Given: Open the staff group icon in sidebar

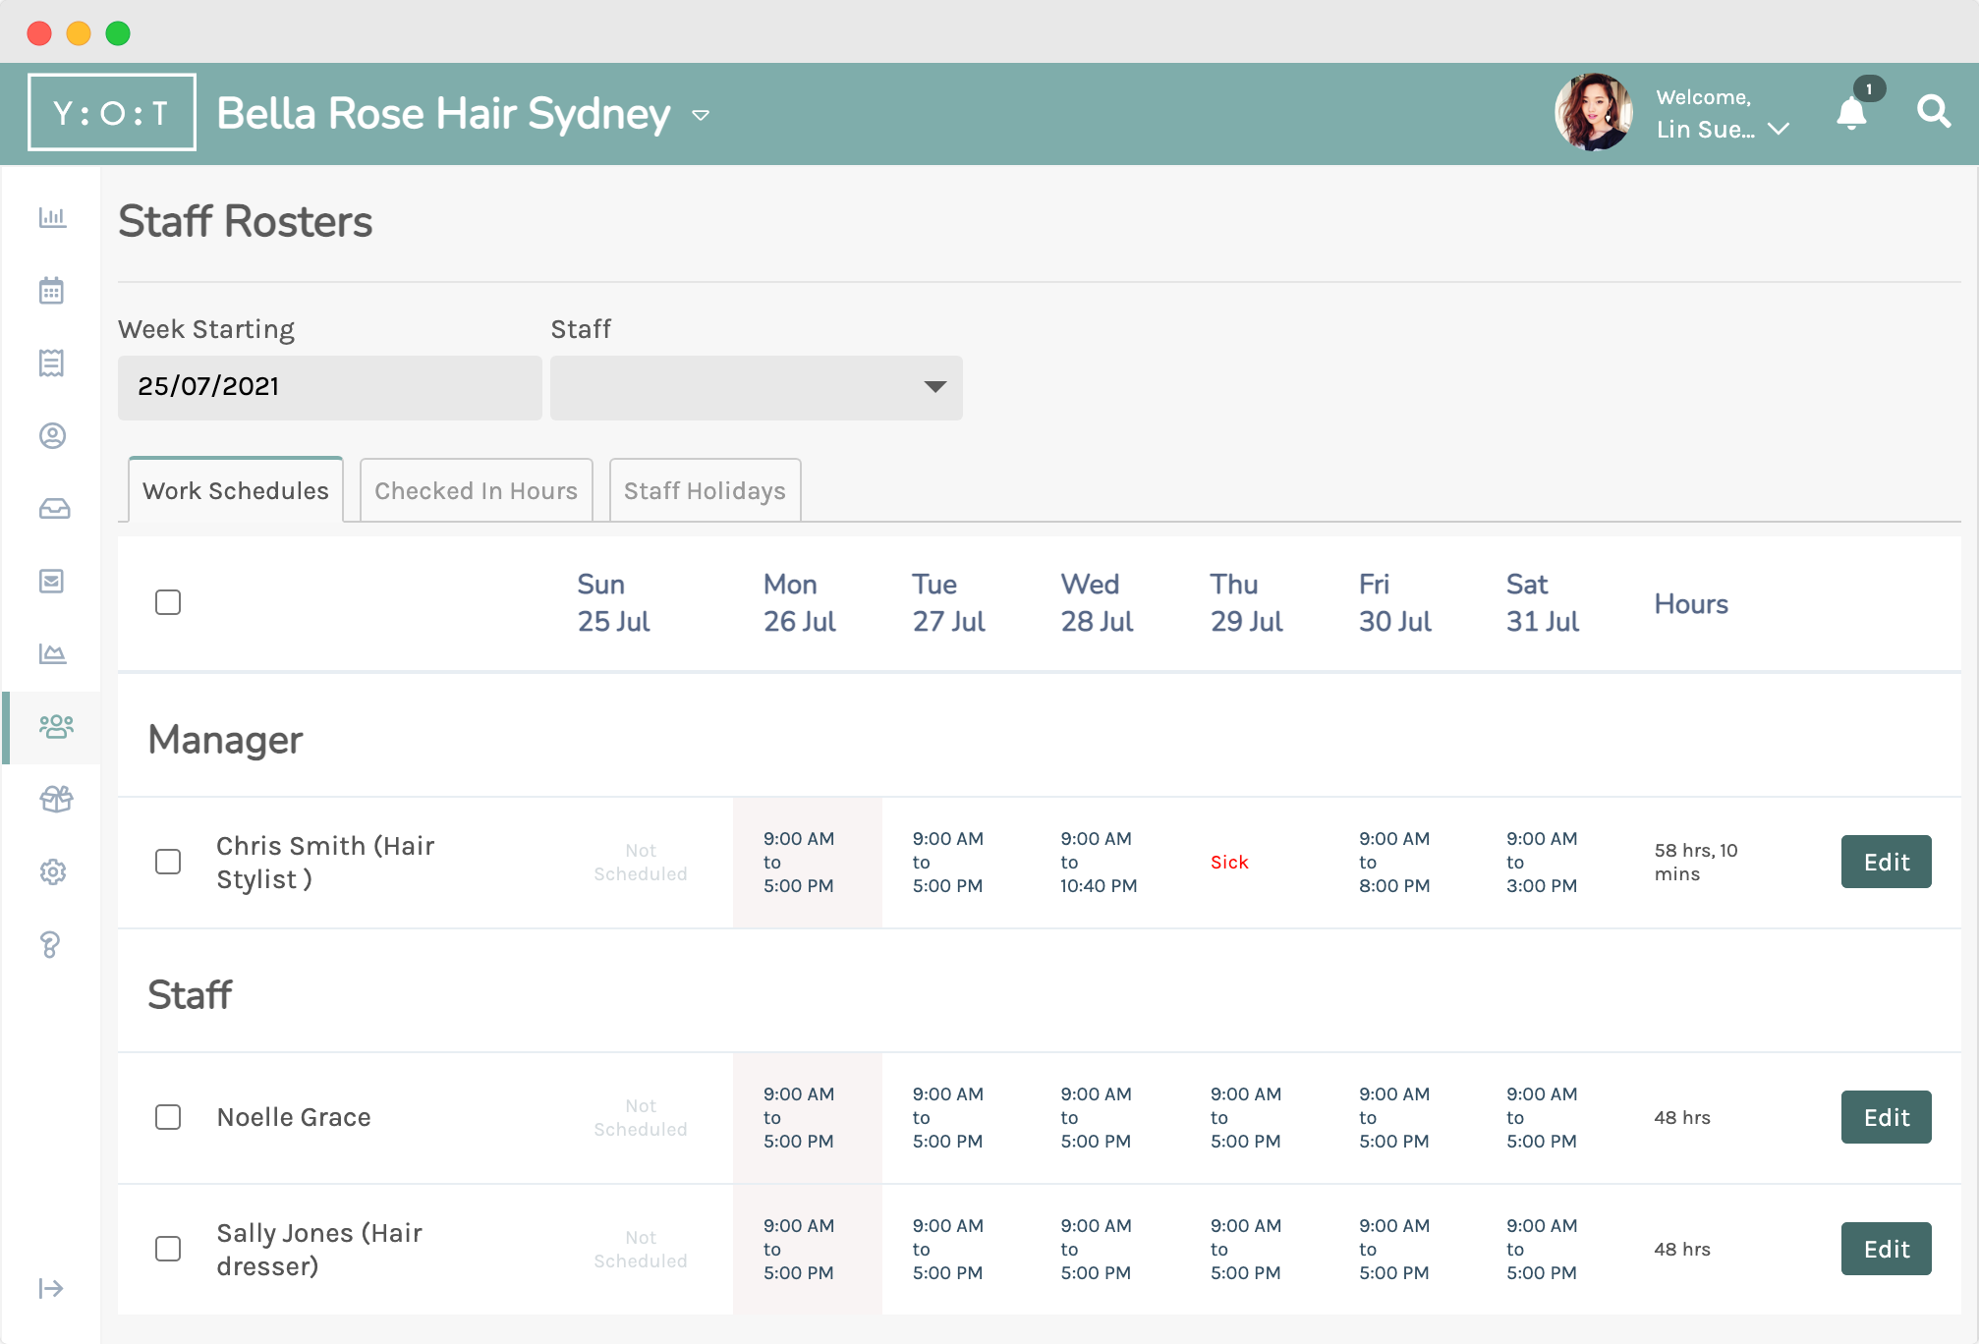Looking at the screenshot, I should 56,726.
